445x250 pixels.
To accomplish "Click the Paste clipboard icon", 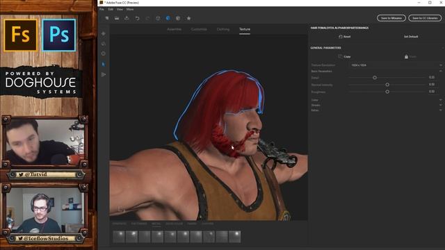I will 406,56.
